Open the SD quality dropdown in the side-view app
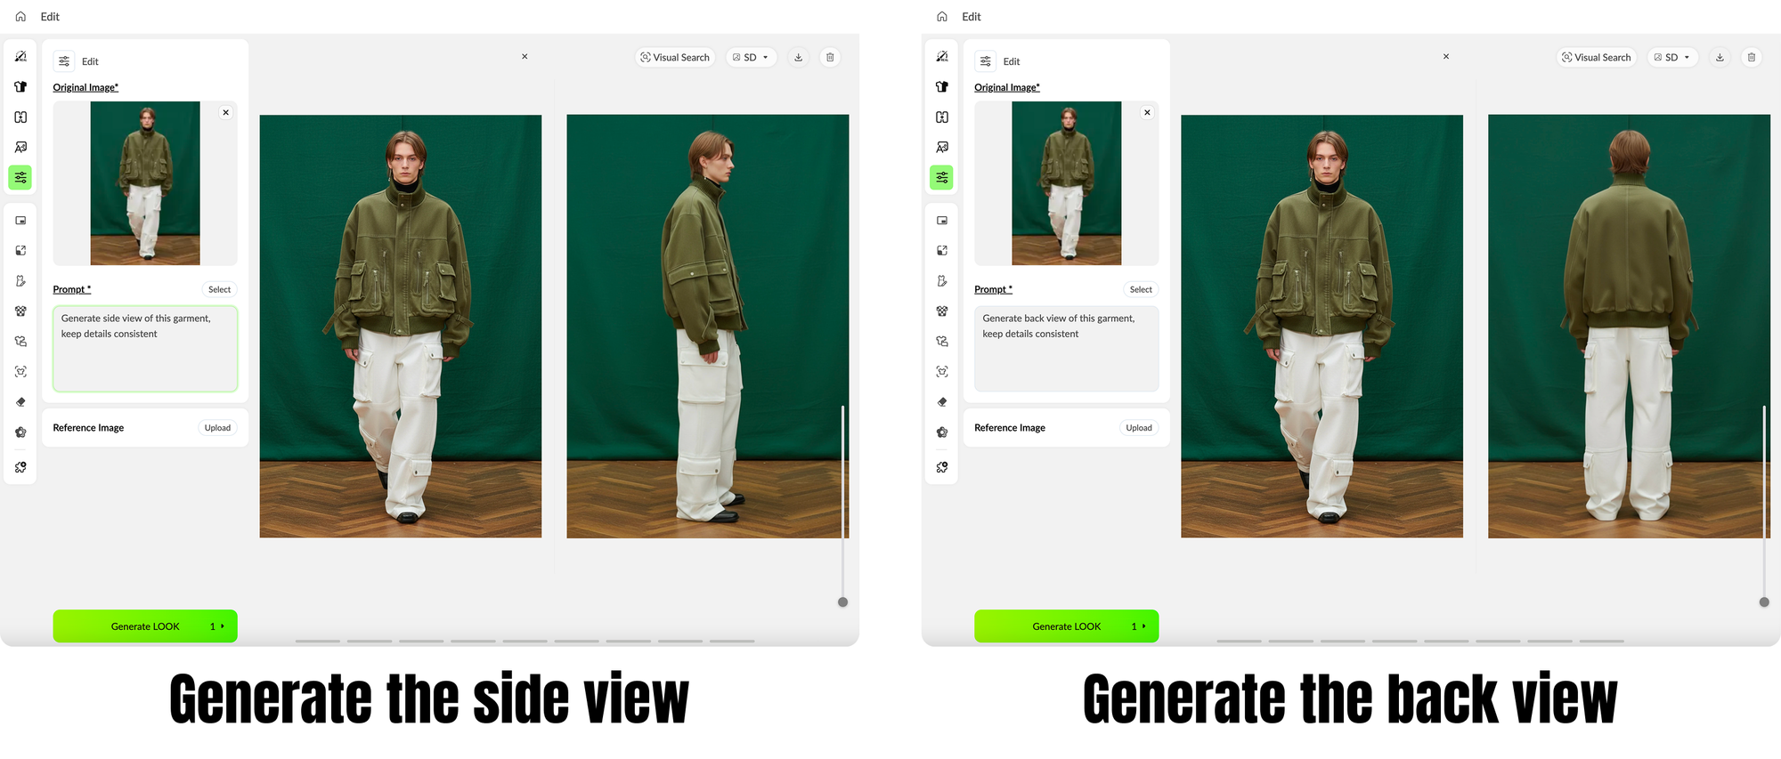 [x=751, y=58]
